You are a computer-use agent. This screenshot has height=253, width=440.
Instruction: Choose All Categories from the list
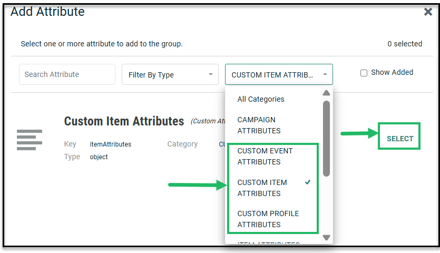pyautogui.click(x=261, y=99)
